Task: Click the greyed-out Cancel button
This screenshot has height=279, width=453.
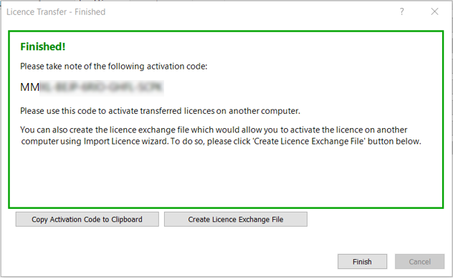Action: click(419, 261)
